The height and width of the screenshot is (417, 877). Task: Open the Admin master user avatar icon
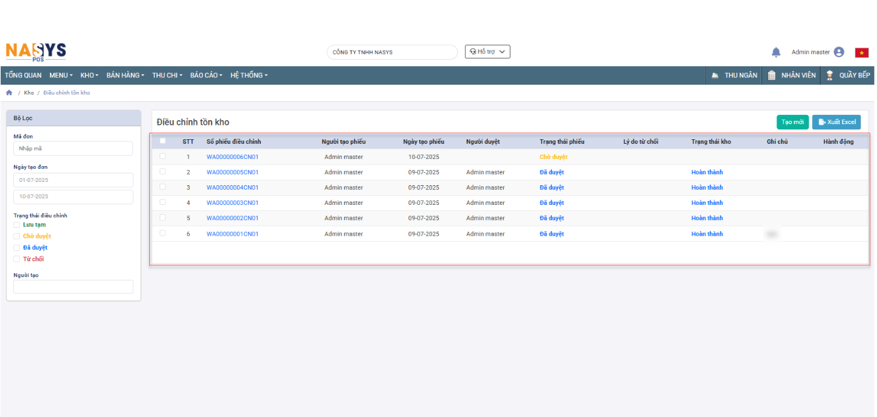[838, 52]
